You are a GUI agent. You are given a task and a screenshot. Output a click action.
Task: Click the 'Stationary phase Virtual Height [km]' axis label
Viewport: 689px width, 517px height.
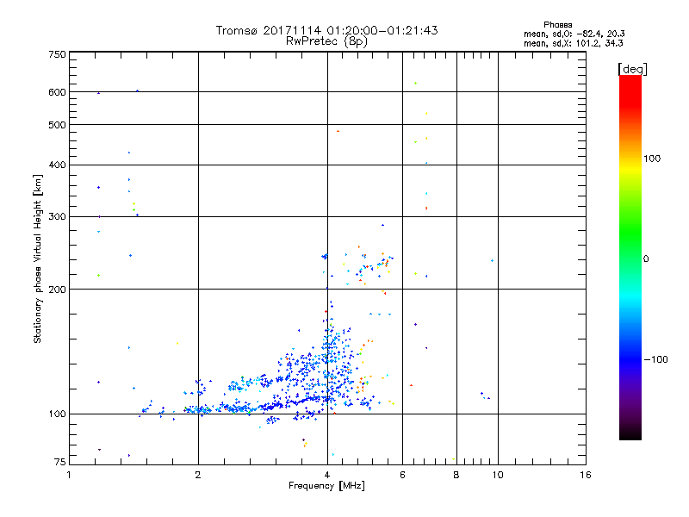[38, 258]
